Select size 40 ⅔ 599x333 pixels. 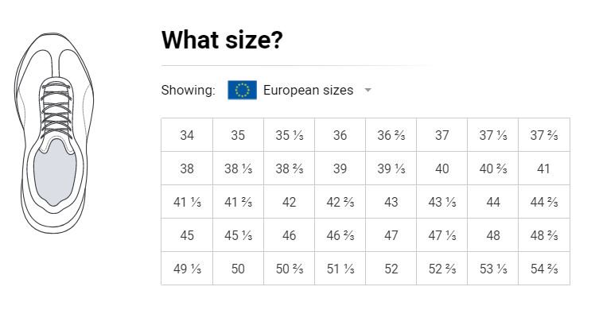[x=493, y=168]
